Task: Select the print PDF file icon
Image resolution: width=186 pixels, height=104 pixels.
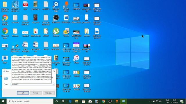Action: click(x=25, y=6)
